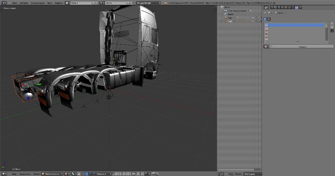Select the first highlighted texture slot

(x=294, y=25)
